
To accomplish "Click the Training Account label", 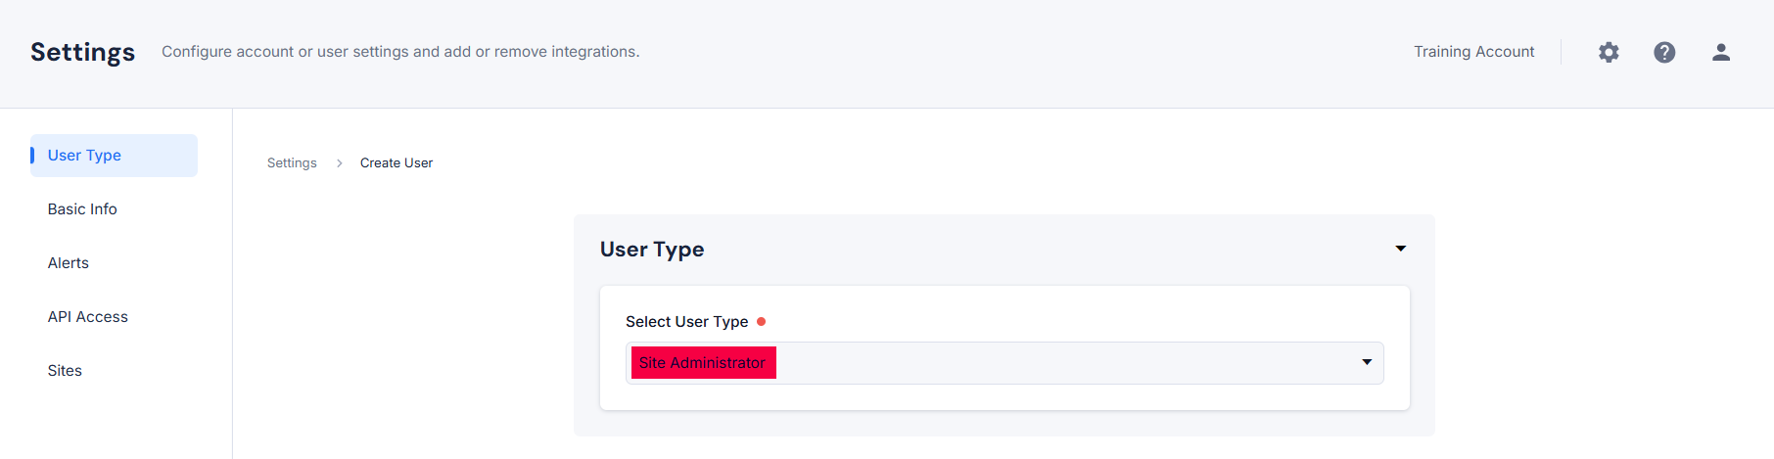I will [1473, 52].
